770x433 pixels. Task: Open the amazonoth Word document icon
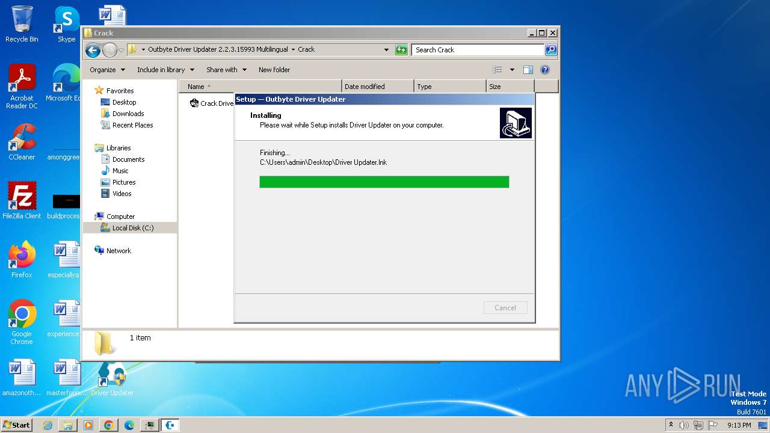[x=22, y=378]
